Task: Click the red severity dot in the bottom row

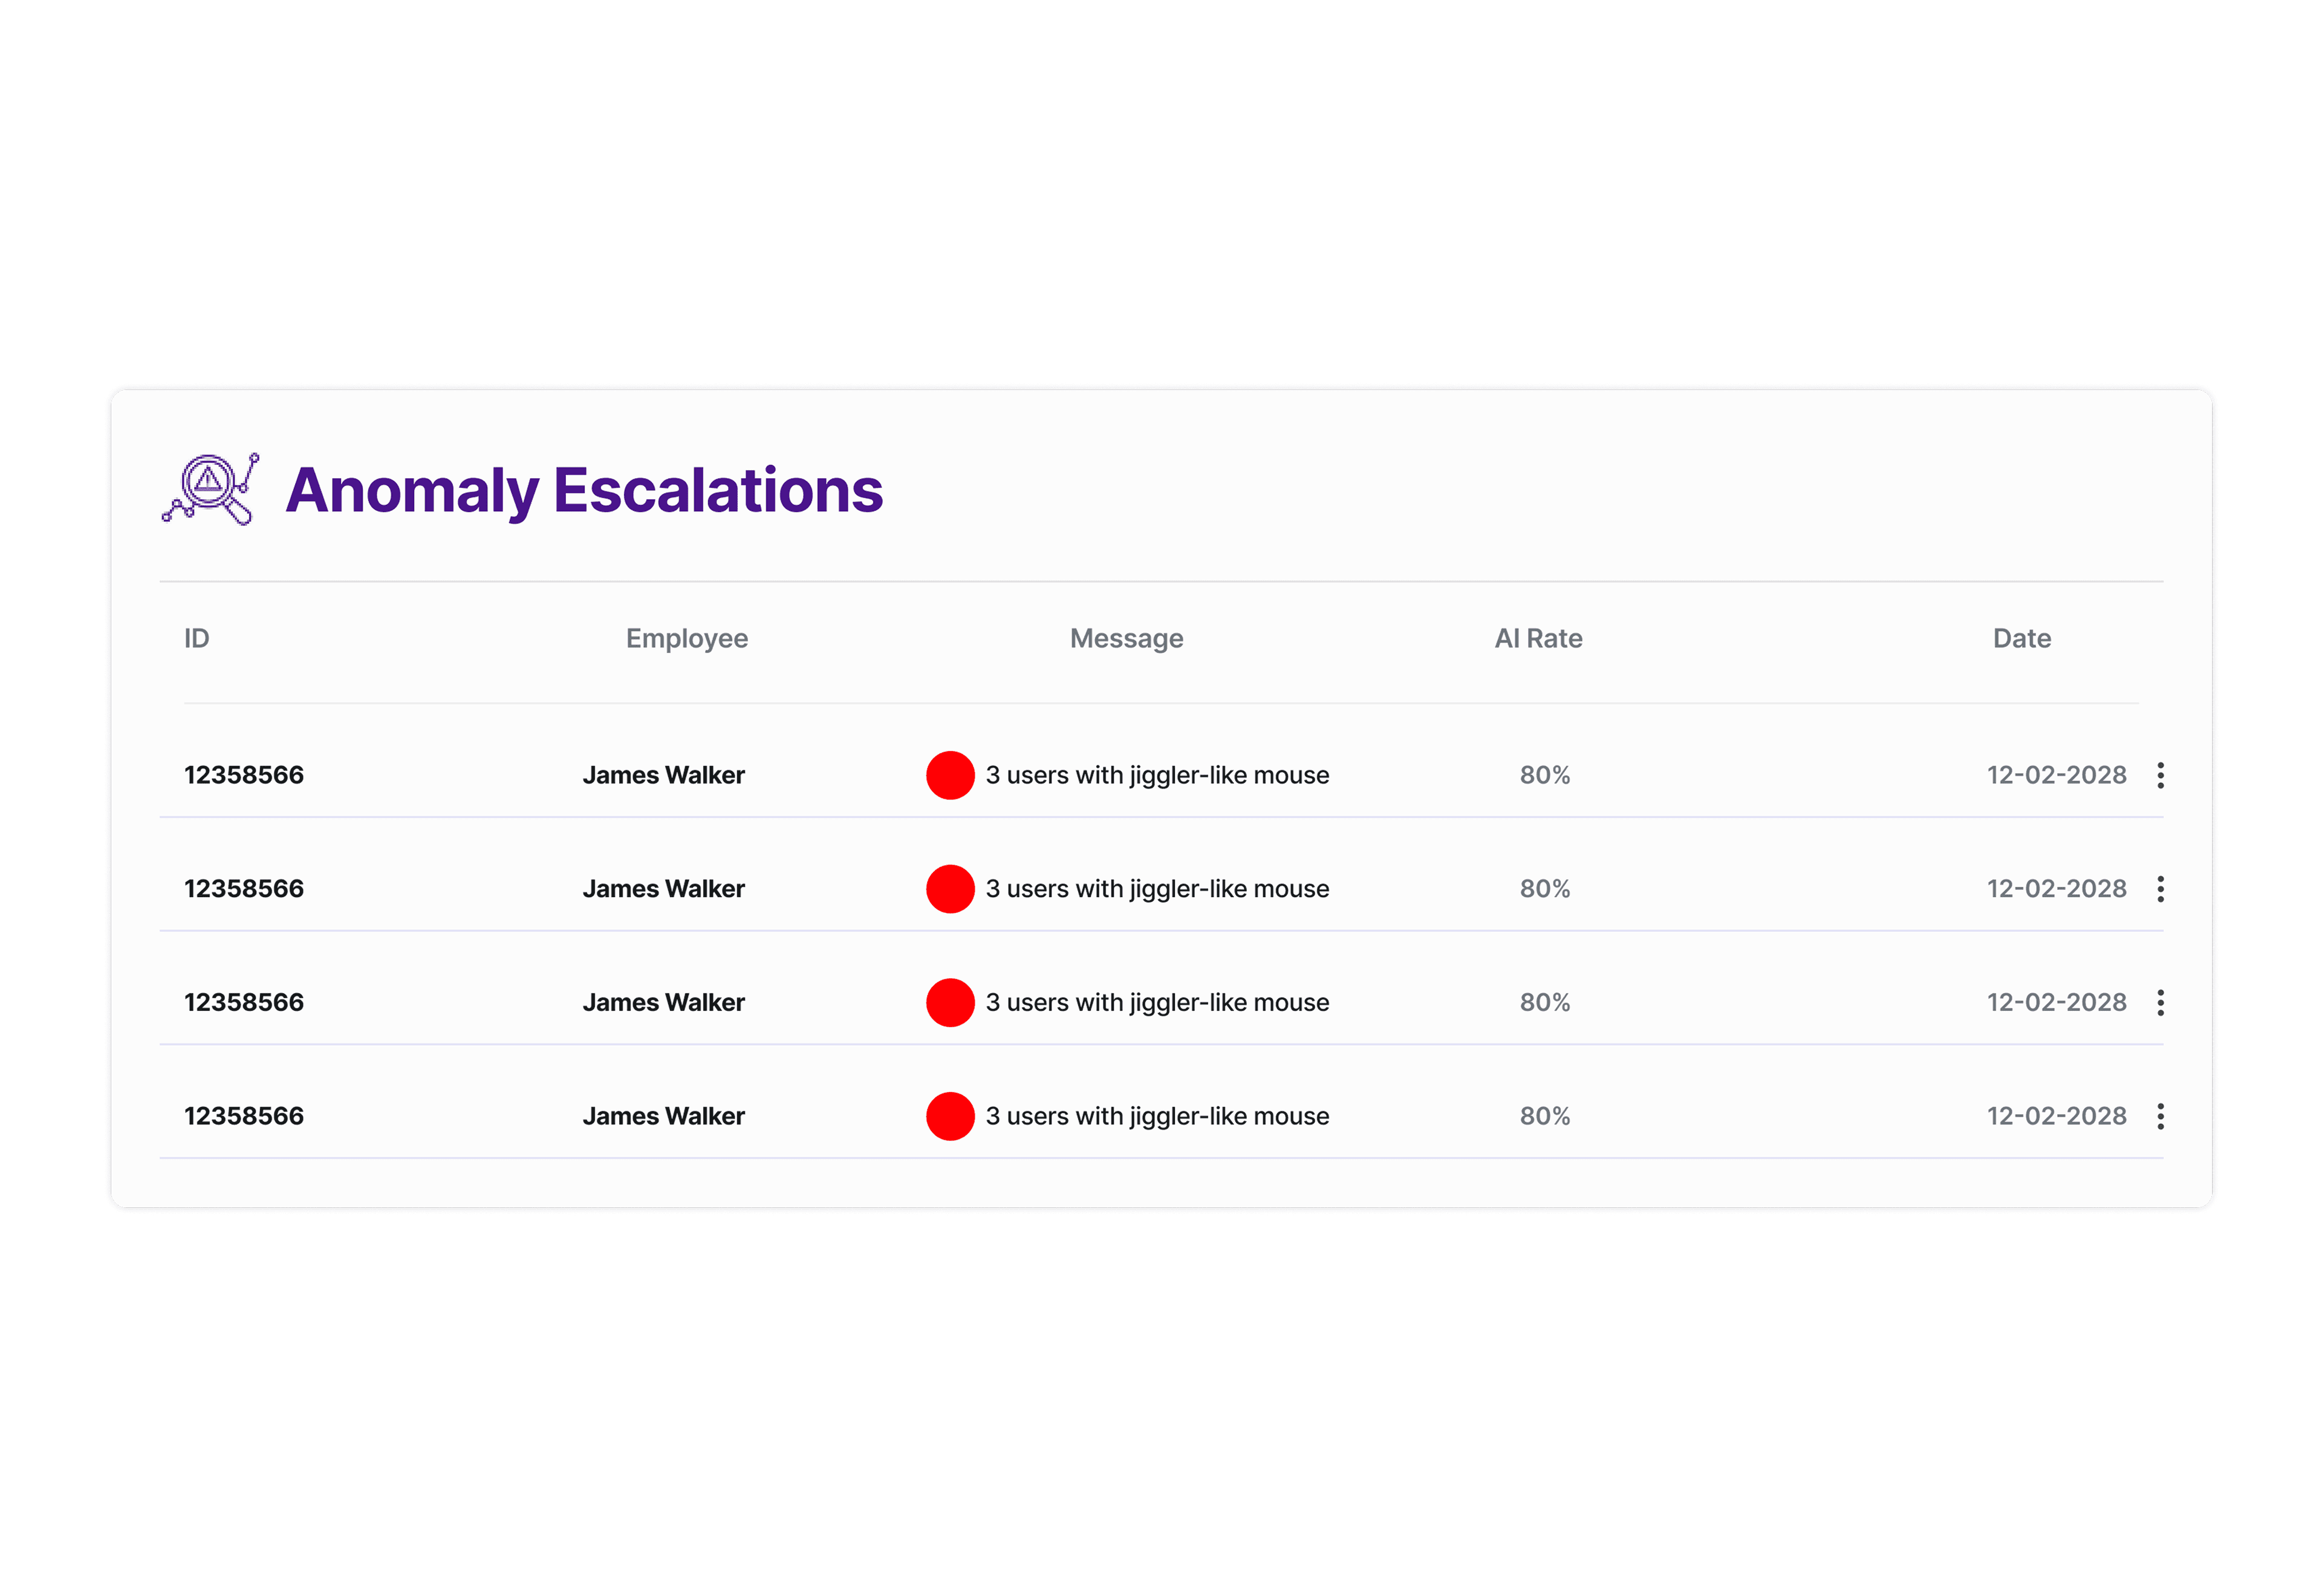Action: click(x=950, y=1116)
